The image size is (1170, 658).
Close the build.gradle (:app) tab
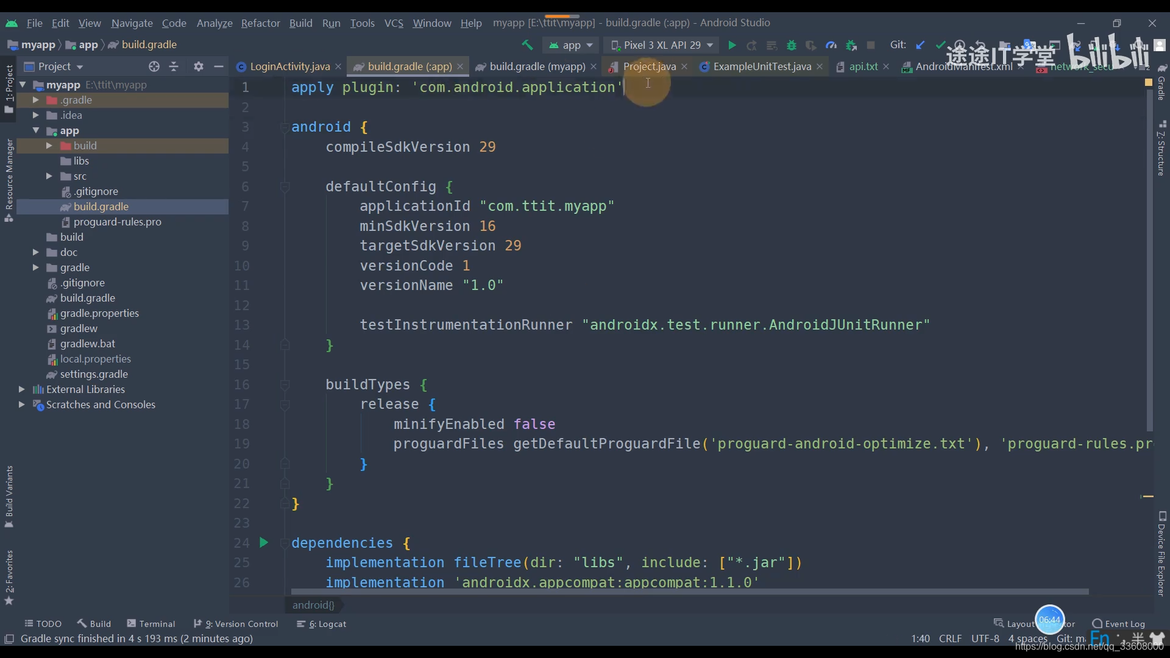[460, 66]
